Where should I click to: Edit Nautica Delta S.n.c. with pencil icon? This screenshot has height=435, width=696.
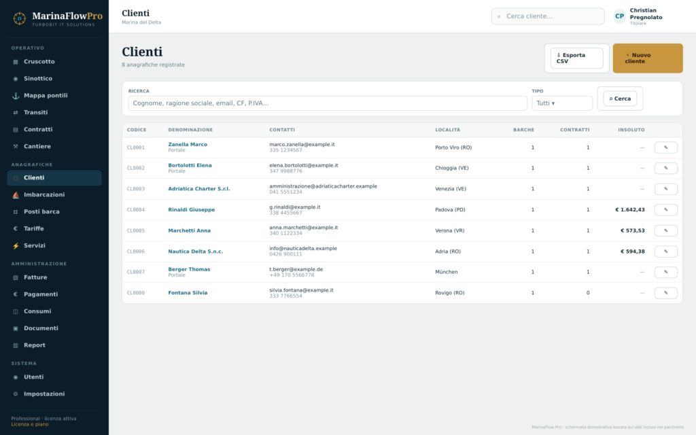(666, 251)
